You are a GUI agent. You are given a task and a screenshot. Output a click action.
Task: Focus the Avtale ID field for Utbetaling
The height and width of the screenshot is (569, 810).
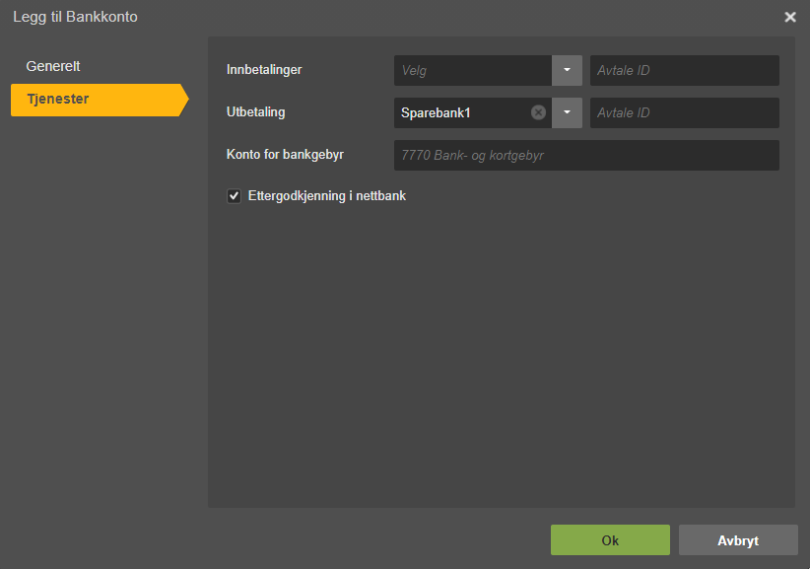pyautogui.click(x=684, y=112)
